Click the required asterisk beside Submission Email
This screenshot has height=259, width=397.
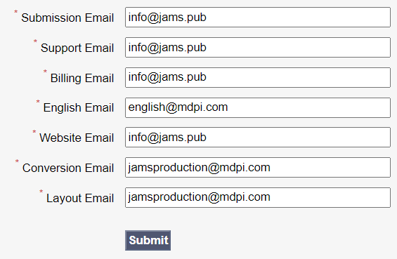[x=15, y=12]
